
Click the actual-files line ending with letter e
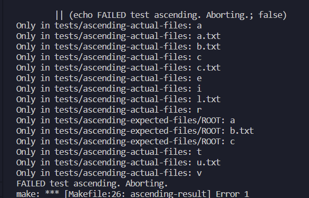[x=109, y=78]
